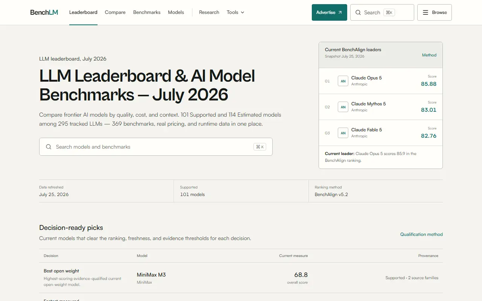Click the Data refreshed July 25, 2026 value
This screenshot has width=482, height=301.
tap(54, 195)
